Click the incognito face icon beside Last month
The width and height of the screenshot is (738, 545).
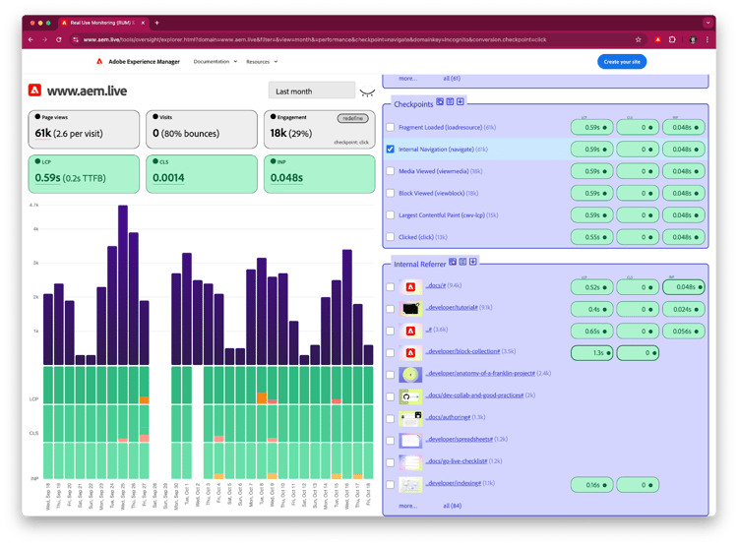pos(367,91)
